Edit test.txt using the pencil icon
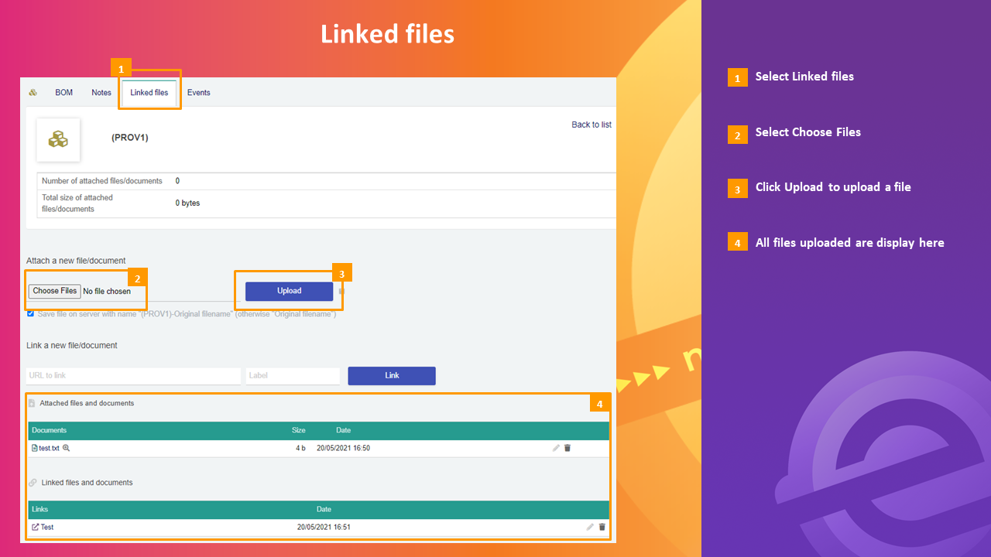Screen dimensions: 991x557 [x=555, y=448]
